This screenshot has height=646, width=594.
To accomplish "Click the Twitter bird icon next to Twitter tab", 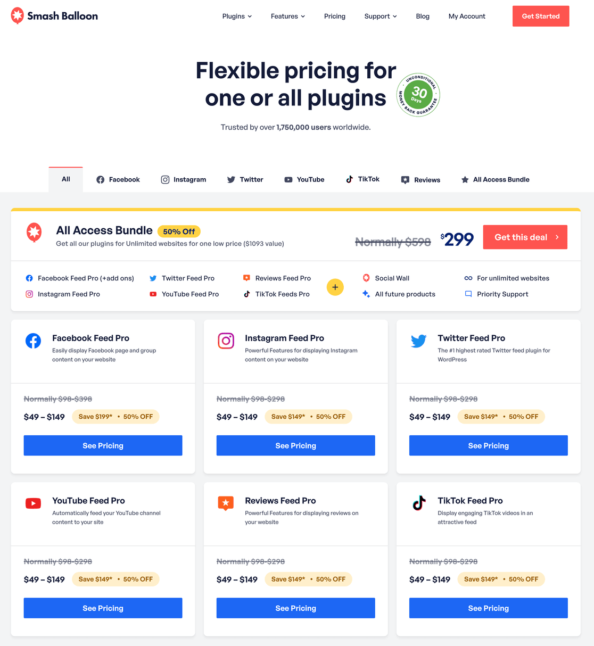I will pyautogui.click(x=231, y=179).
